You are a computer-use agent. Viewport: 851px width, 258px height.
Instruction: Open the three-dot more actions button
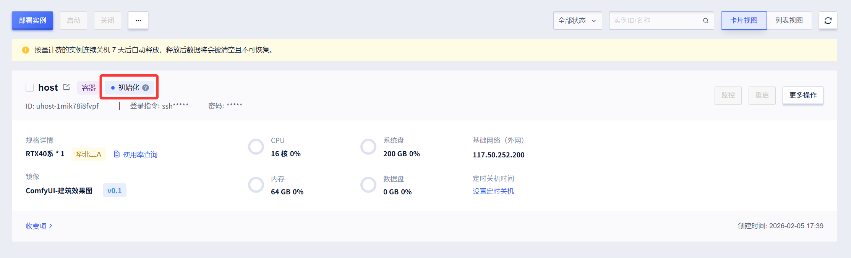click(x=138, y=21)
